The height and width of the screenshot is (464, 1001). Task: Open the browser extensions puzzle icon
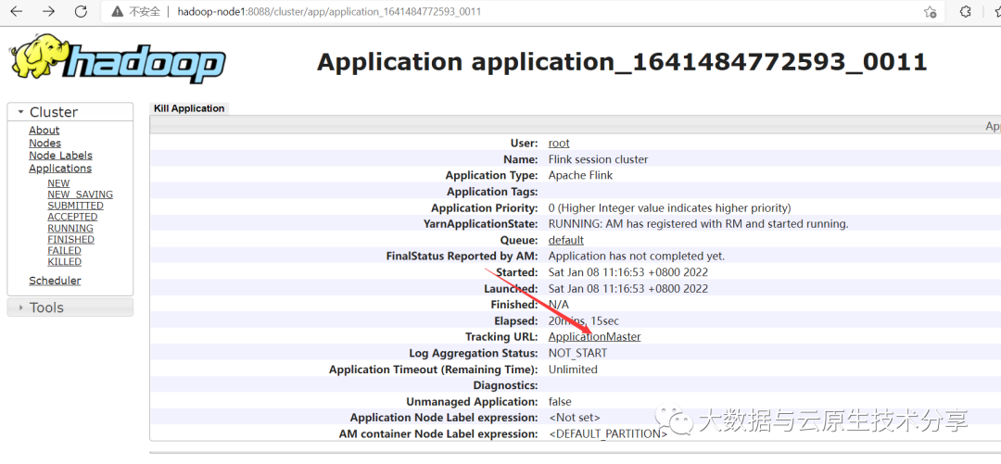(967, 11)
